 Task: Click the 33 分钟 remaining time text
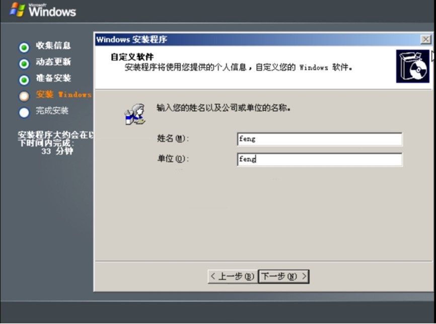(57, 152)
